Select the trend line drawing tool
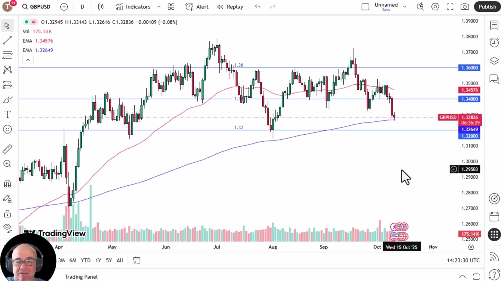501x281 pixels. coord(7,40)
